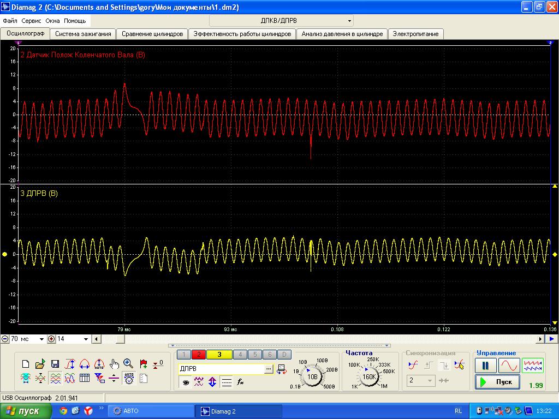Screen dimensions: 559x419
Task: Select channel 6 button
Action: [270, 355]
